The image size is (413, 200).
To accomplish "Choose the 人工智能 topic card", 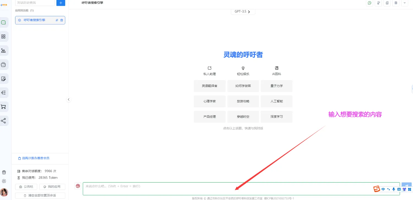I will point(276,101).
